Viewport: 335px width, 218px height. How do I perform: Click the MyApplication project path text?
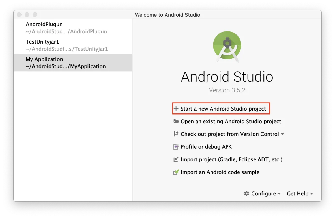pyautogui.click(x=66, y=66)
